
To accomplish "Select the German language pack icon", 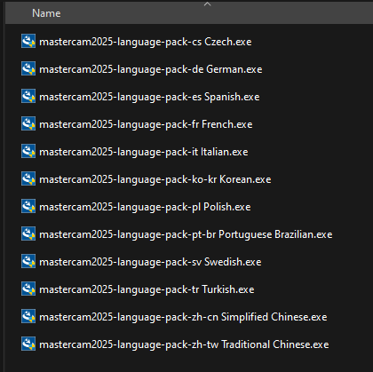I will (x=28, y=68).
